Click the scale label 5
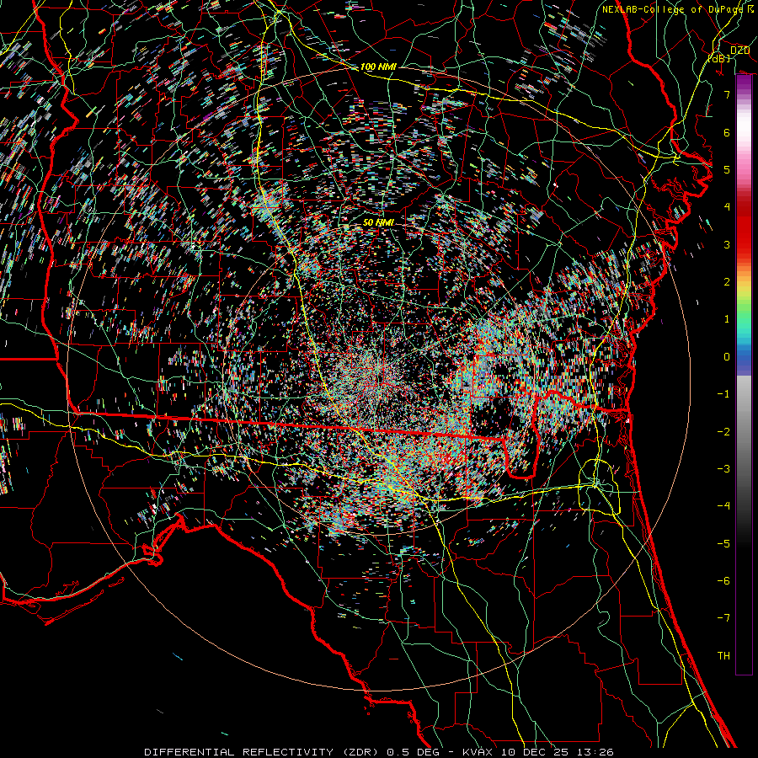The height and width of the screenshot is (758, 758). 727,169
